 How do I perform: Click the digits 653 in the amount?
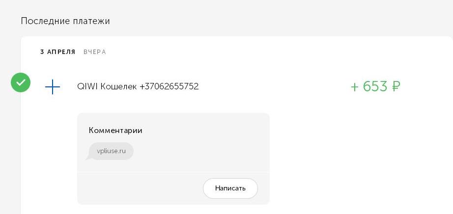(375, 86)
